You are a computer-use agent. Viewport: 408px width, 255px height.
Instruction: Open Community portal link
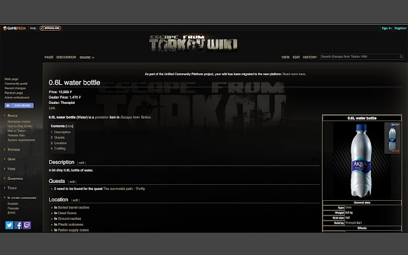pyautogui.click(x=16, y=84)
